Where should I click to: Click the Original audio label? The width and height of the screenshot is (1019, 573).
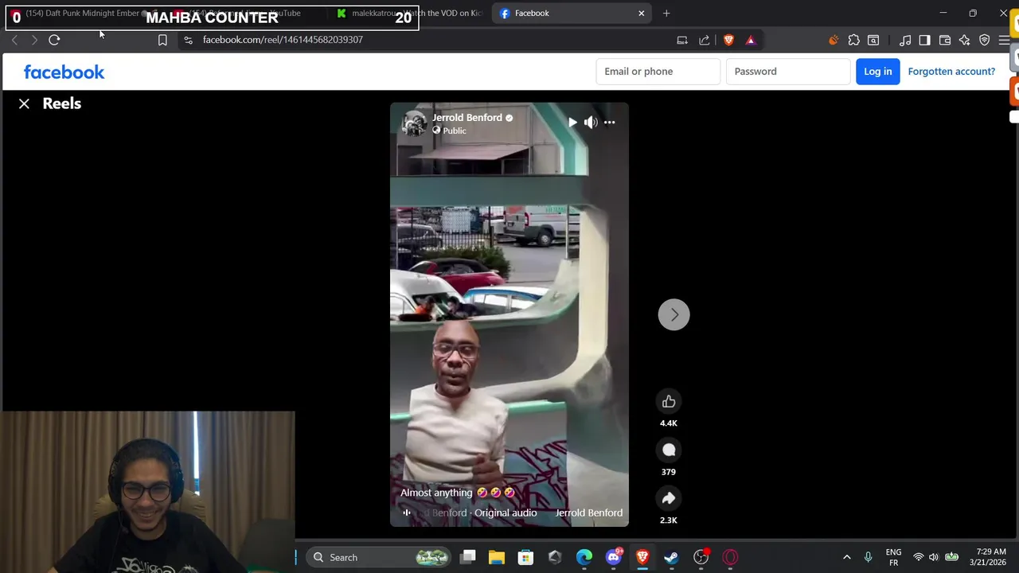[506, 513]
